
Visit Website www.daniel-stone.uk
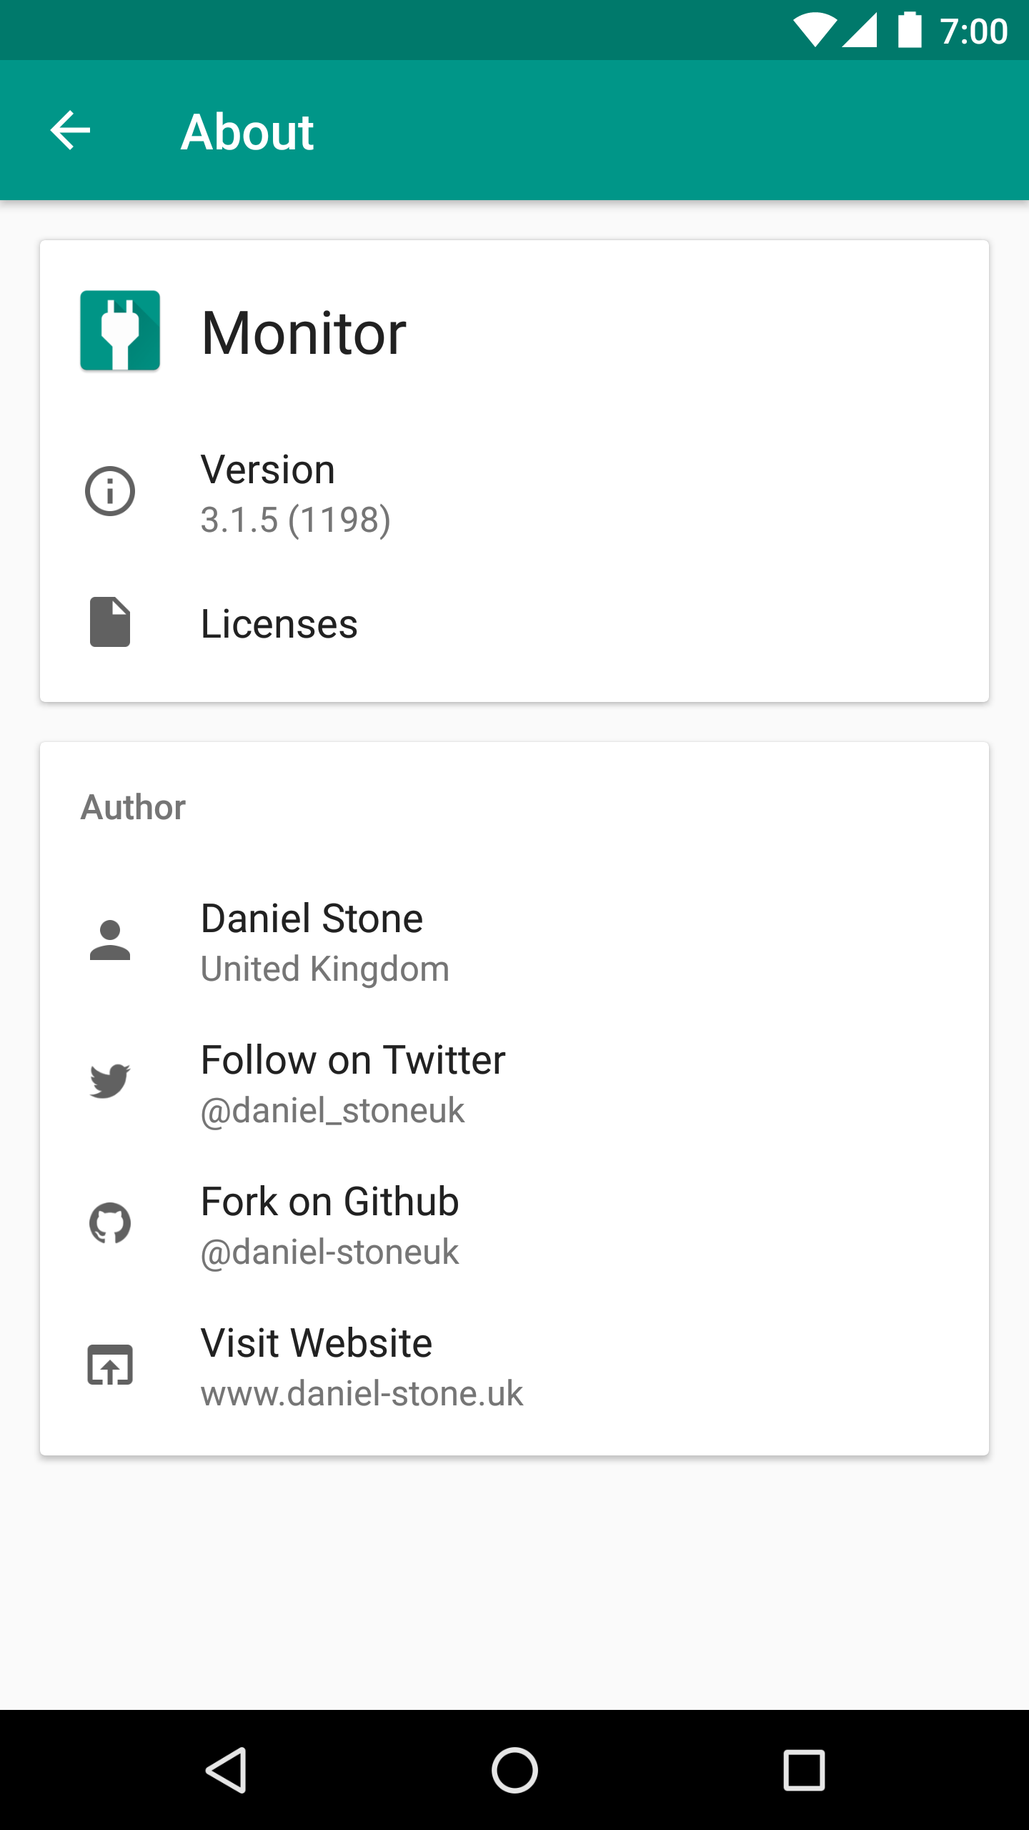[362, 1367]
